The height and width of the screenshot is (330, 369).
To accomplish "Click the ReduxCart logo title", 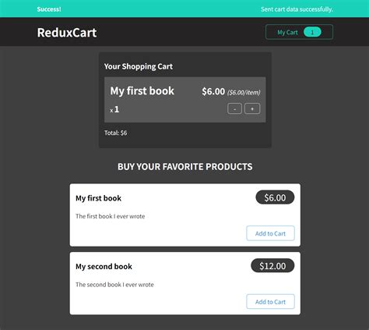I will pos(67,33).
